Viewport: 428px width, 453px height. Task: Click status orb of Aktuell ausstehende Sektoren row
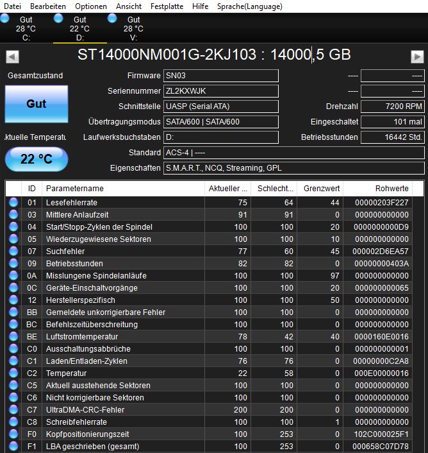[13, 386]
